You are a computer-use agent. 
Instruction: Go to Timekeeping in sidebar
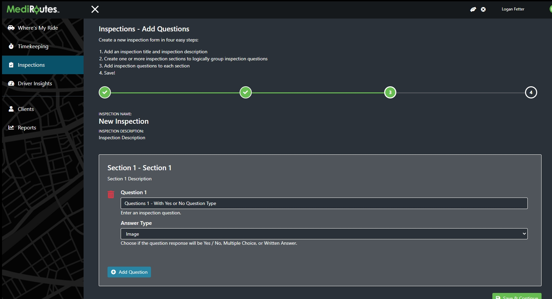point(33,47)
